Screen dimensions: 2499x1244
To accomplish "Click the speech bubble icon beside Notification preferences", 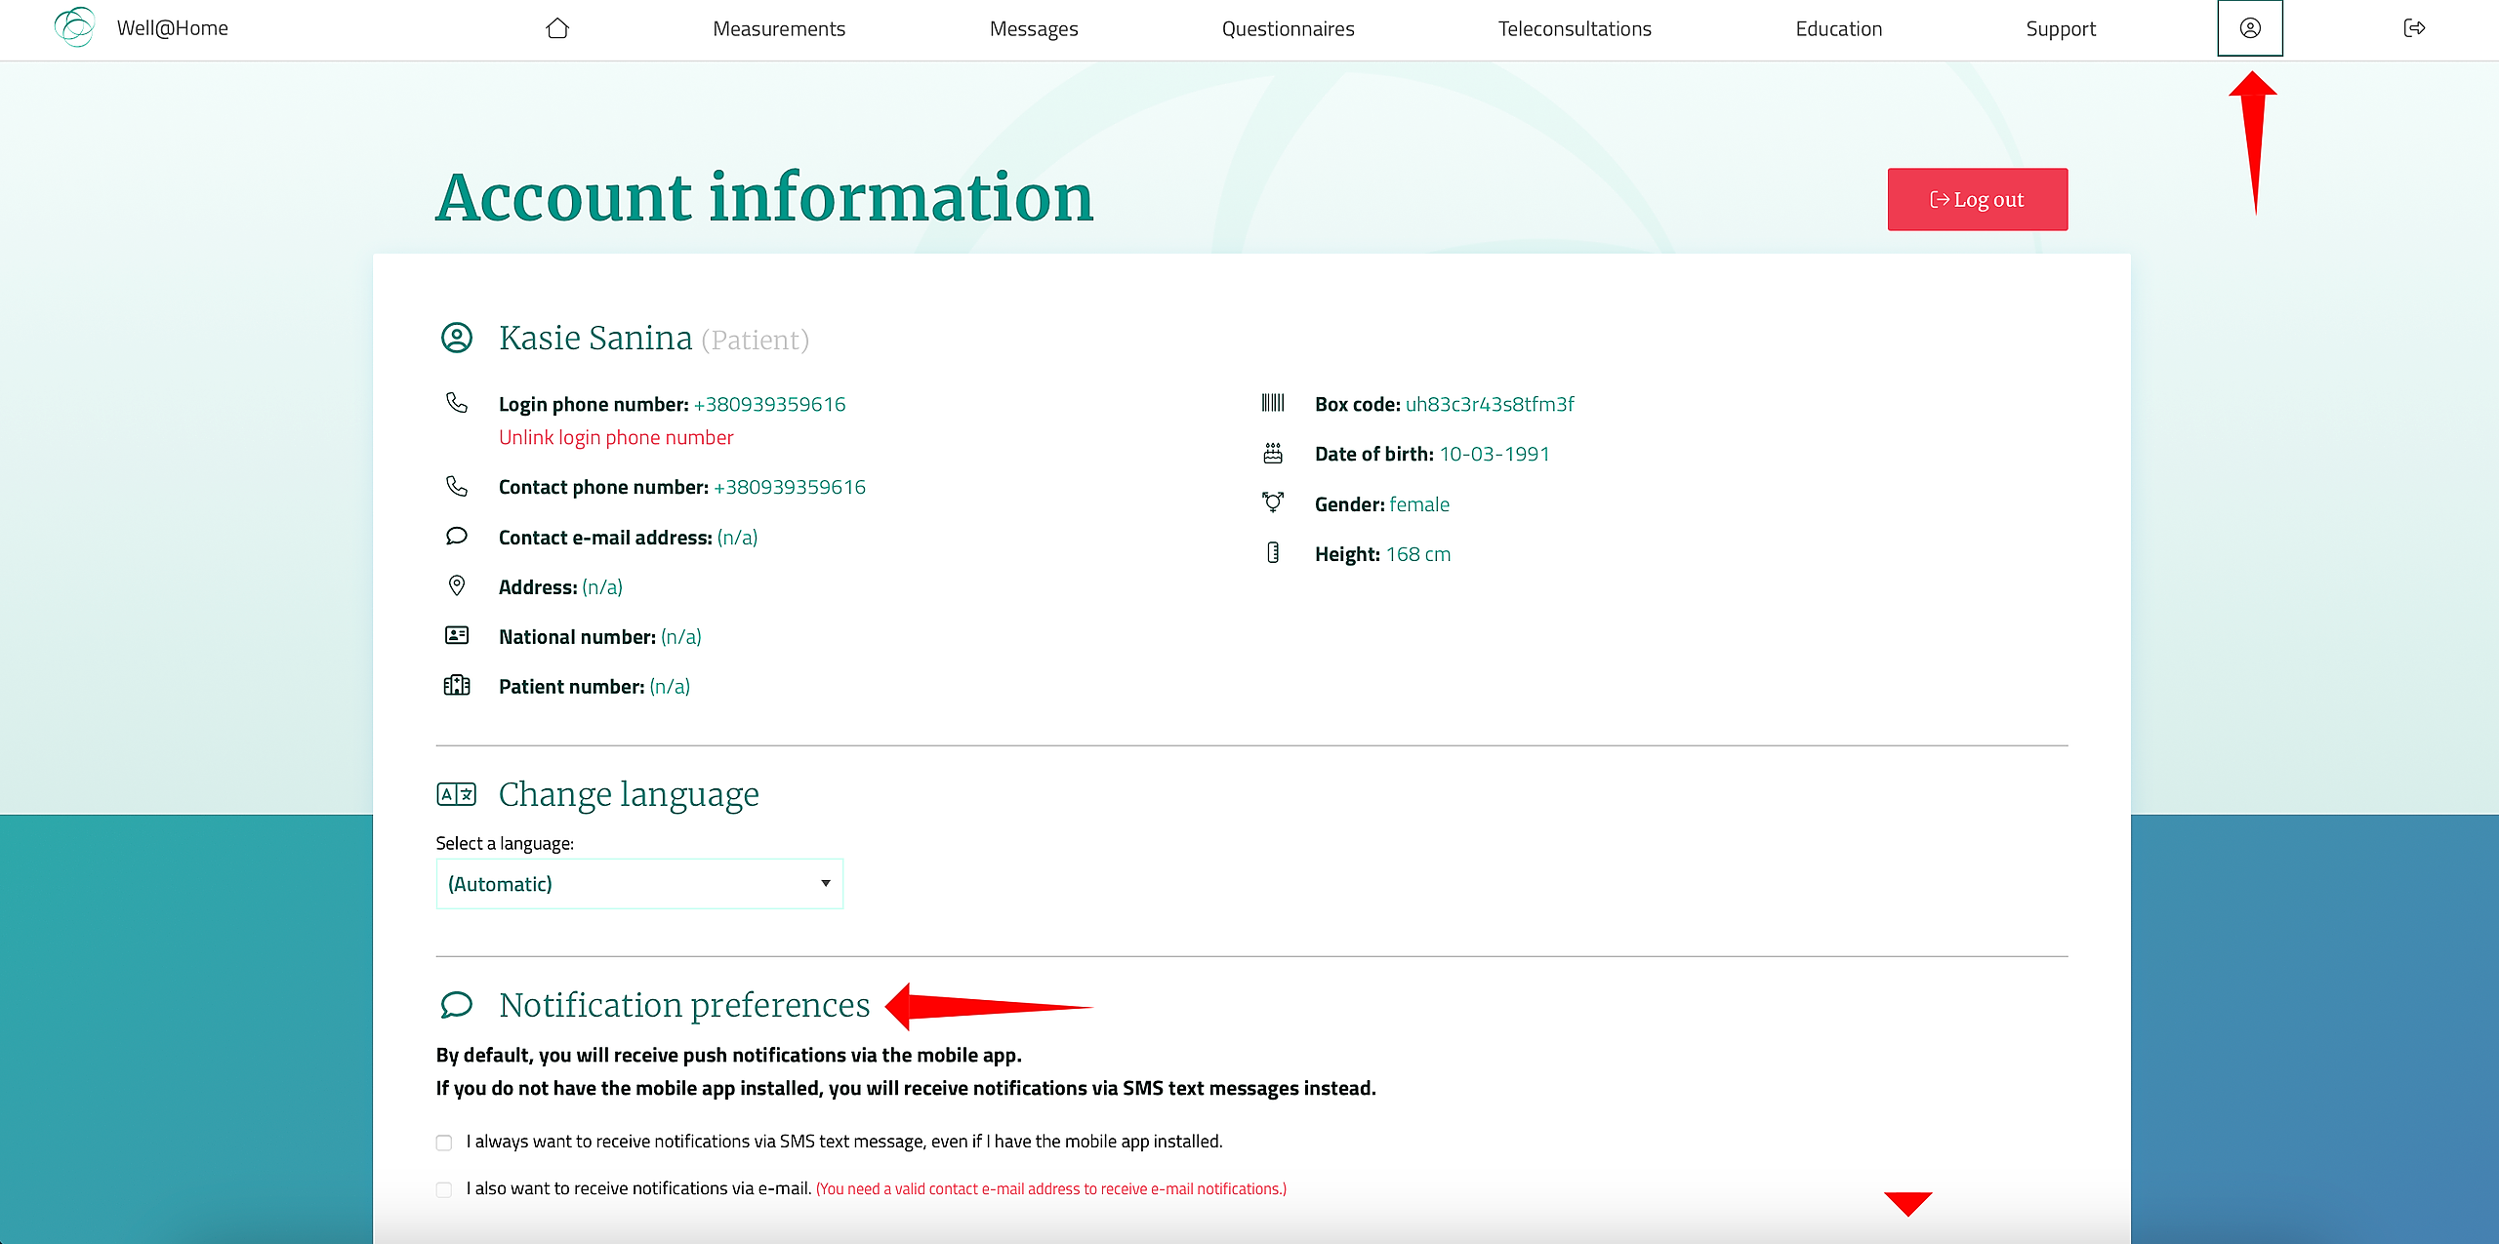I will pos(456,1004).
